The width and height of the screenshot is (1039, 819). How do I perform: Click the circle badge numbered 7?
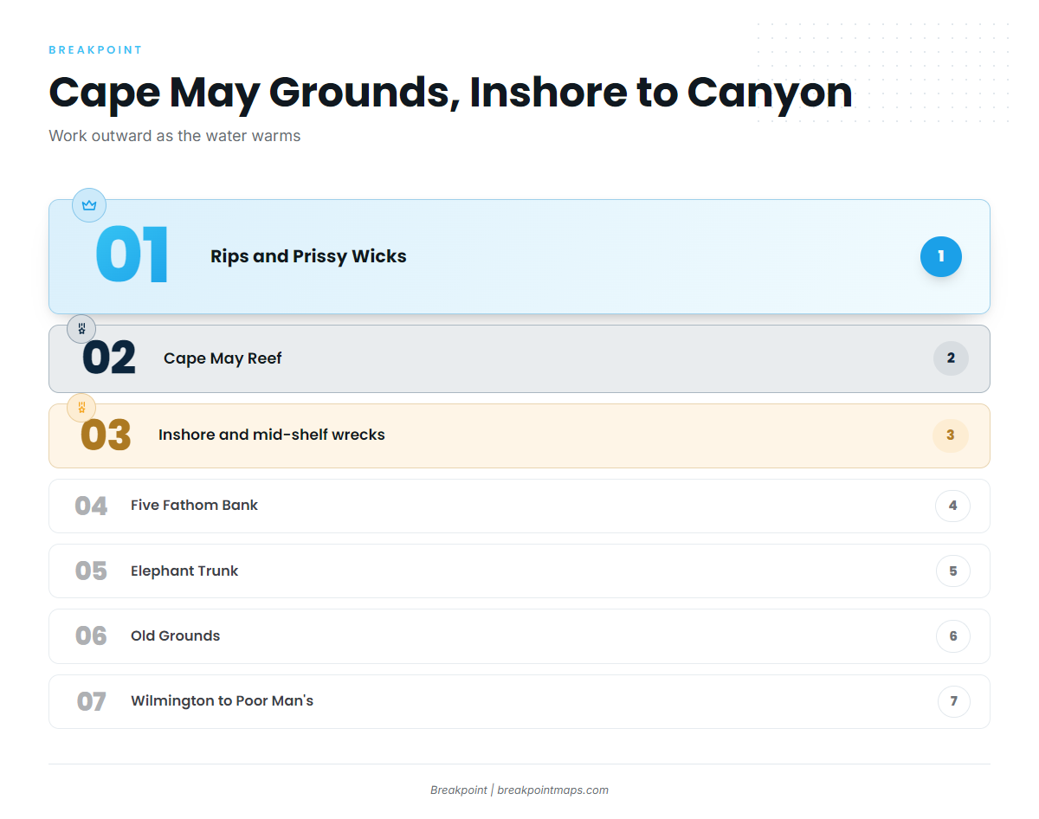point(953,701)
